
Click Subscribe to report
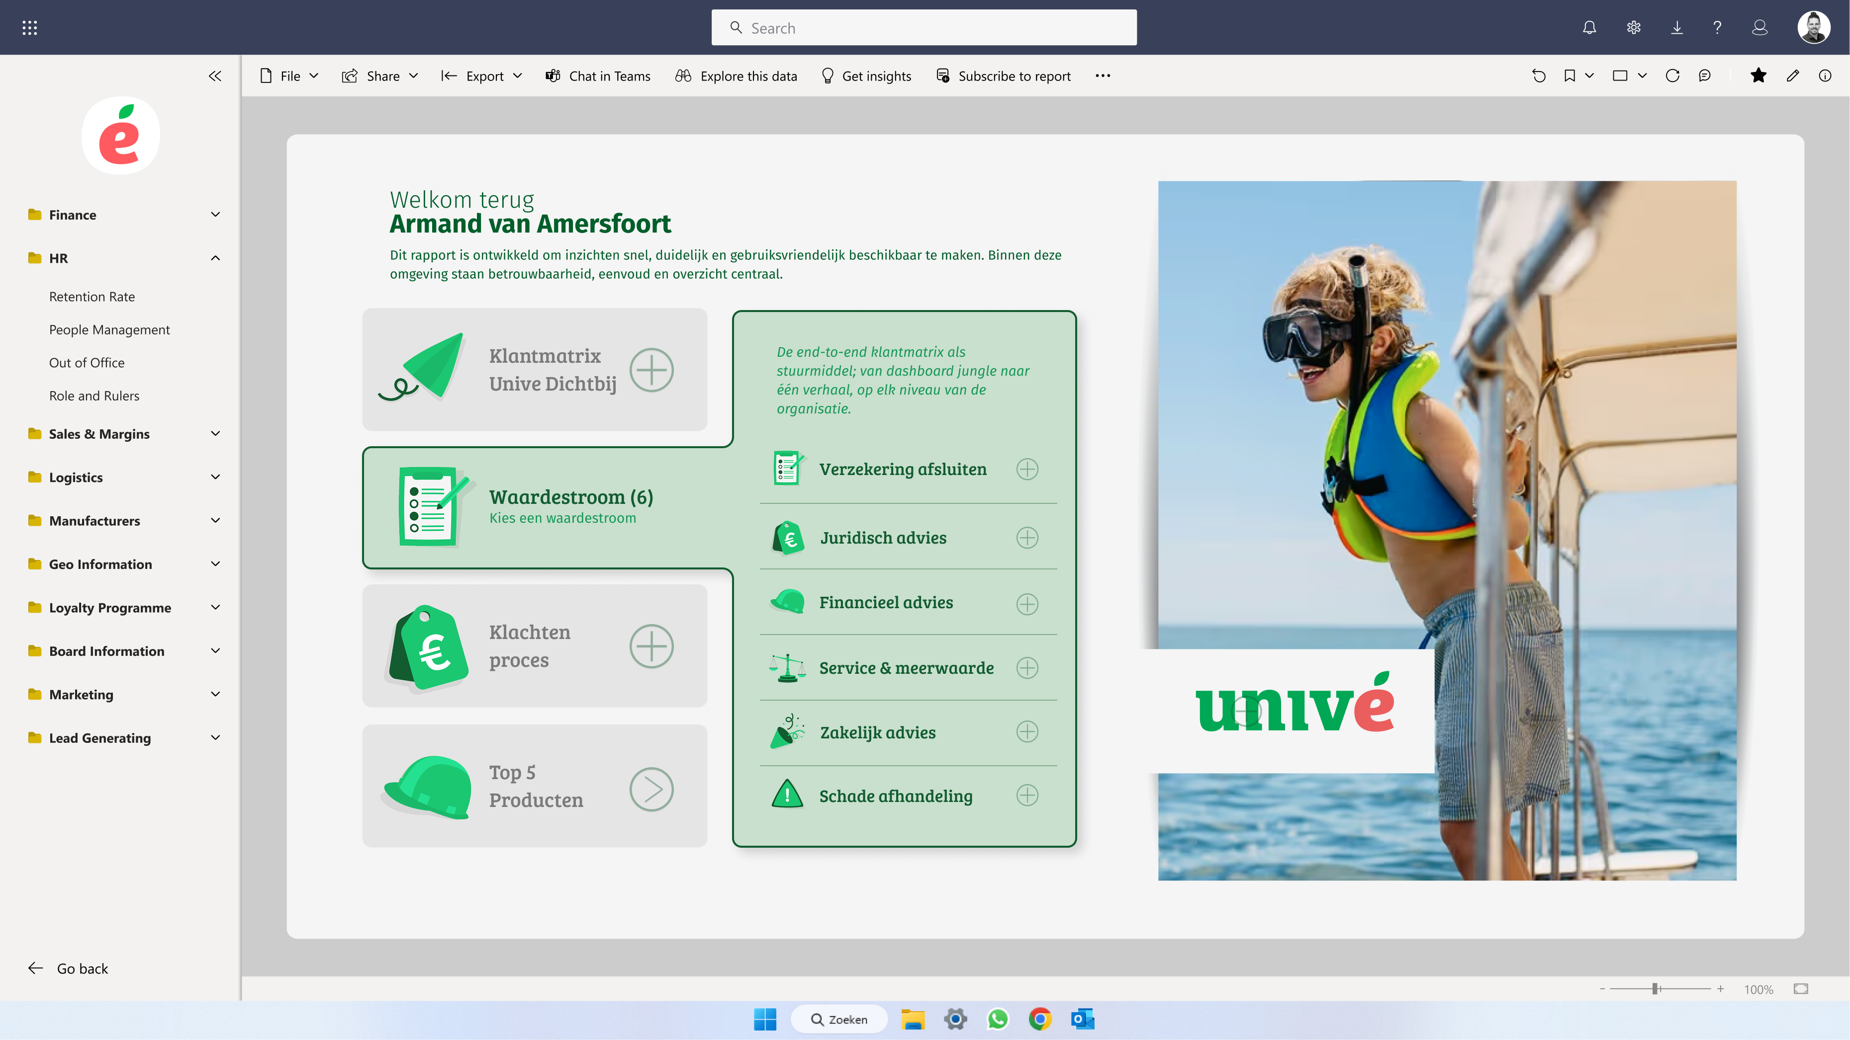point(1003,76)
